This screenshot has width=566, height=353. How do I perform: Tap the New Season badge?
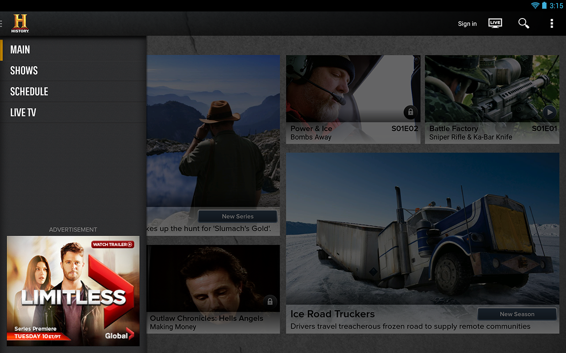click(x=517, y=314)
